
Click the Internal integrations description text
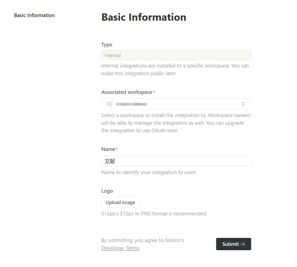[175, 69]
